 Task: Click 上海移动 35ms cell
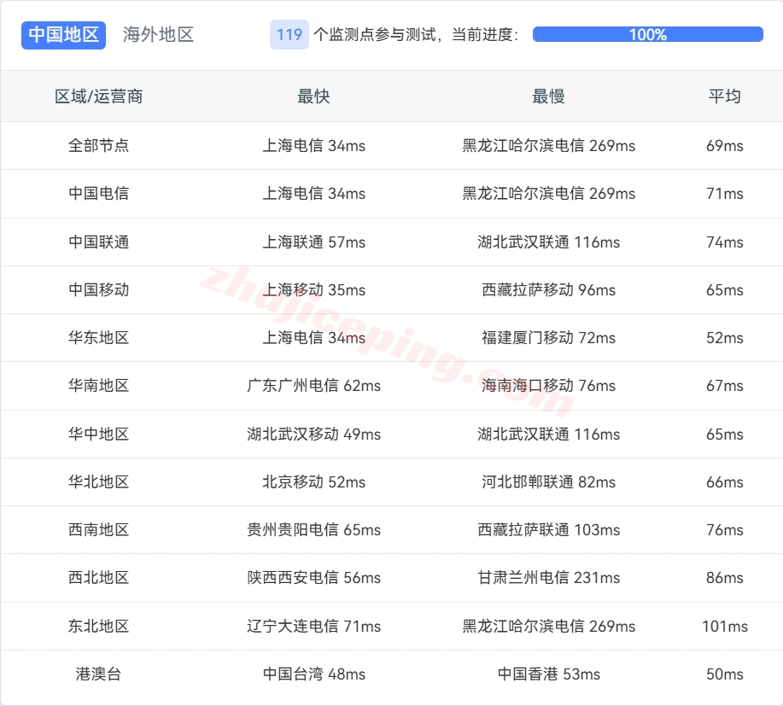313,290
